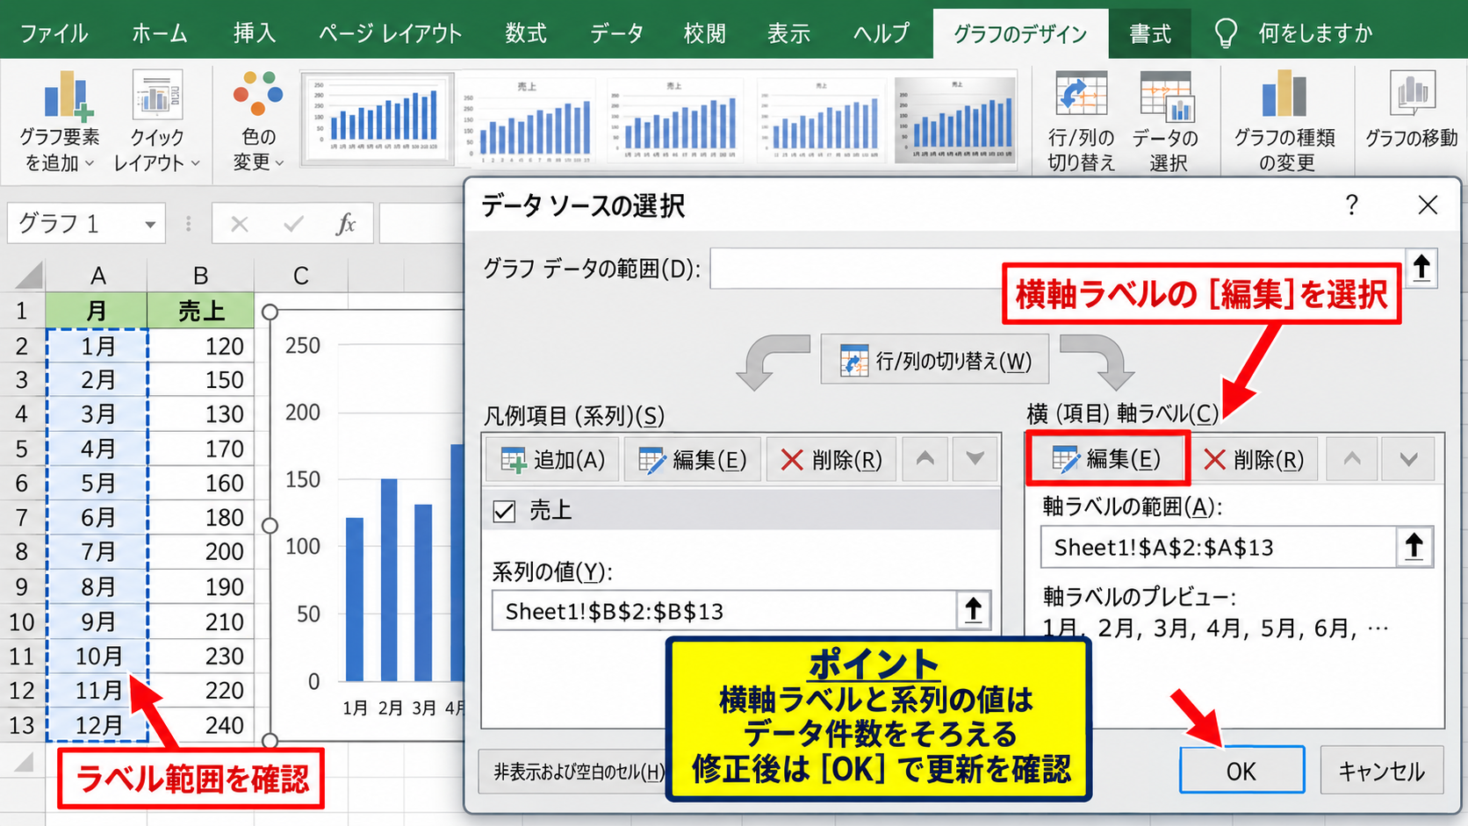Select cell A1 containing 月
Screen dimensions: 1468x826
point(97,311)
